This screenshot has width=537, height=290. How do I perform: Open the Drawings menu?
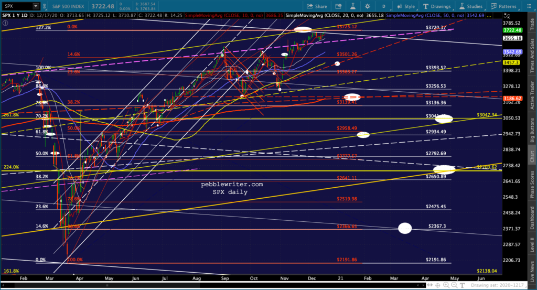[437, 6]
